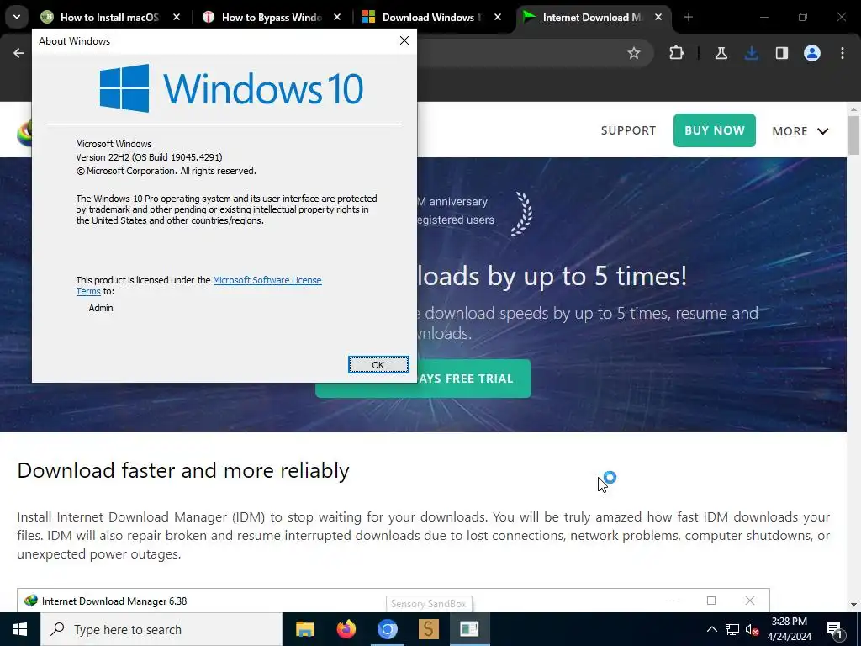Click the 'Internet Download Manager 6.38' title
Viewport: 861px width, 646px height.
(x=114, y=601)
